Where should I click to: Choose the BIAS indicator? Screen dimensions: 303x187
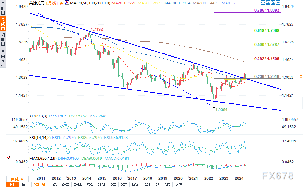coord(101,184)
